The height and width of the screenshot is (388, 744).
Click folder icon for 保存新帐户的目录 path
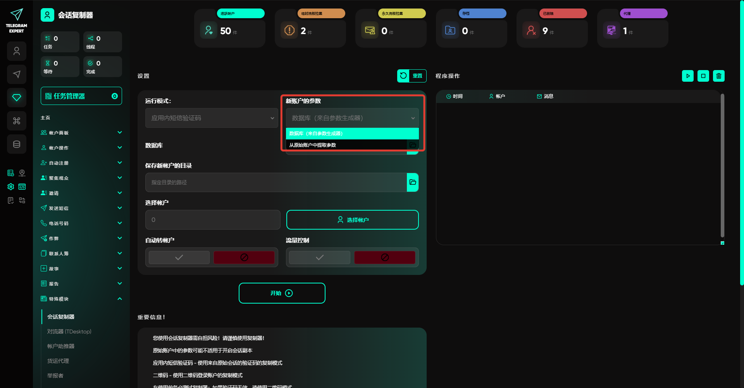click(x=413, y=182)
